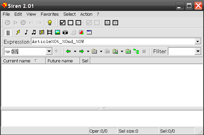Click the empty box unselect all icon
The width and height of the screenshot is (204, 135).
coord(71,23)
